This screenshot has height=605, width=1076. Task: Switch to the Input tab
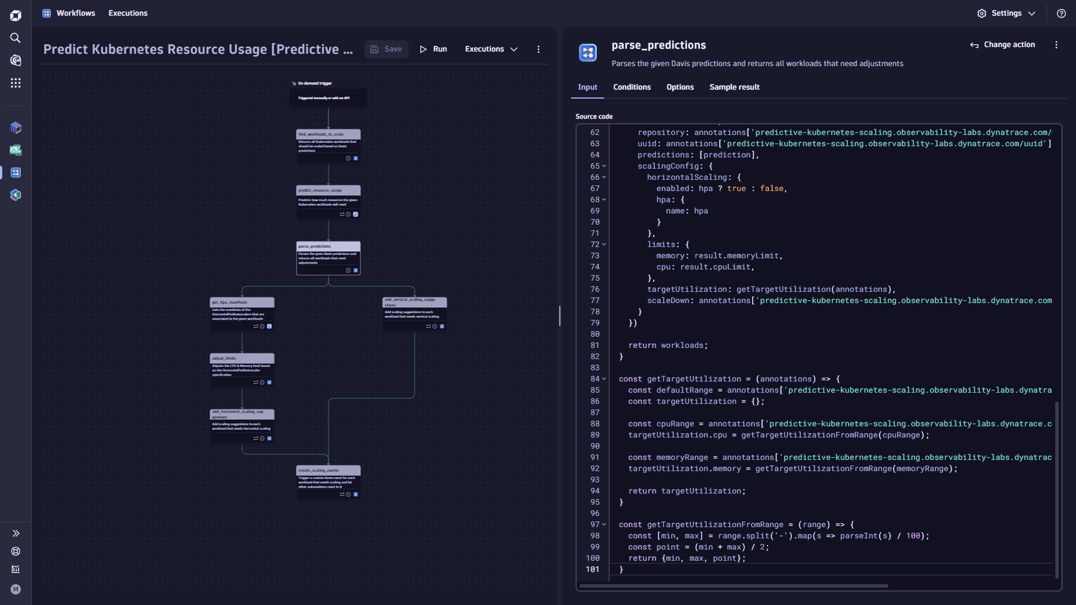[587, 87]
